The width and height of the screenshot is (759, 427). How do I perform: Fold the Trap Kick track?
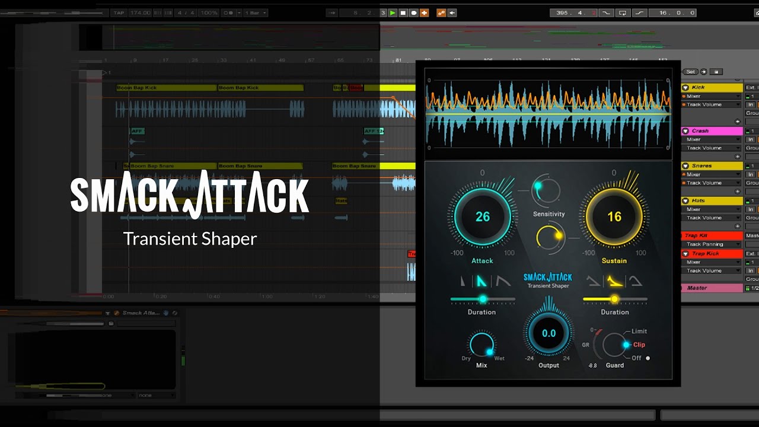685,254
